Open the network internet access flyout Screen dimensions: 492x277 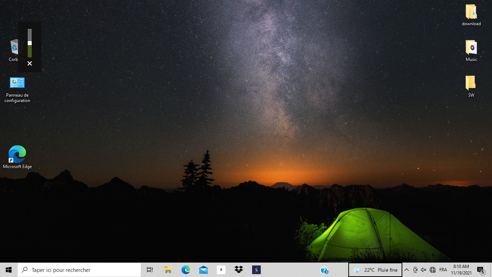433,270
